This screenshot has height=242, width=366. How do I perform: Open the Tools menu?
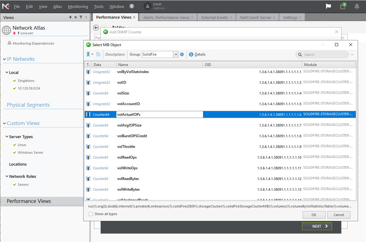click(99, 6)
